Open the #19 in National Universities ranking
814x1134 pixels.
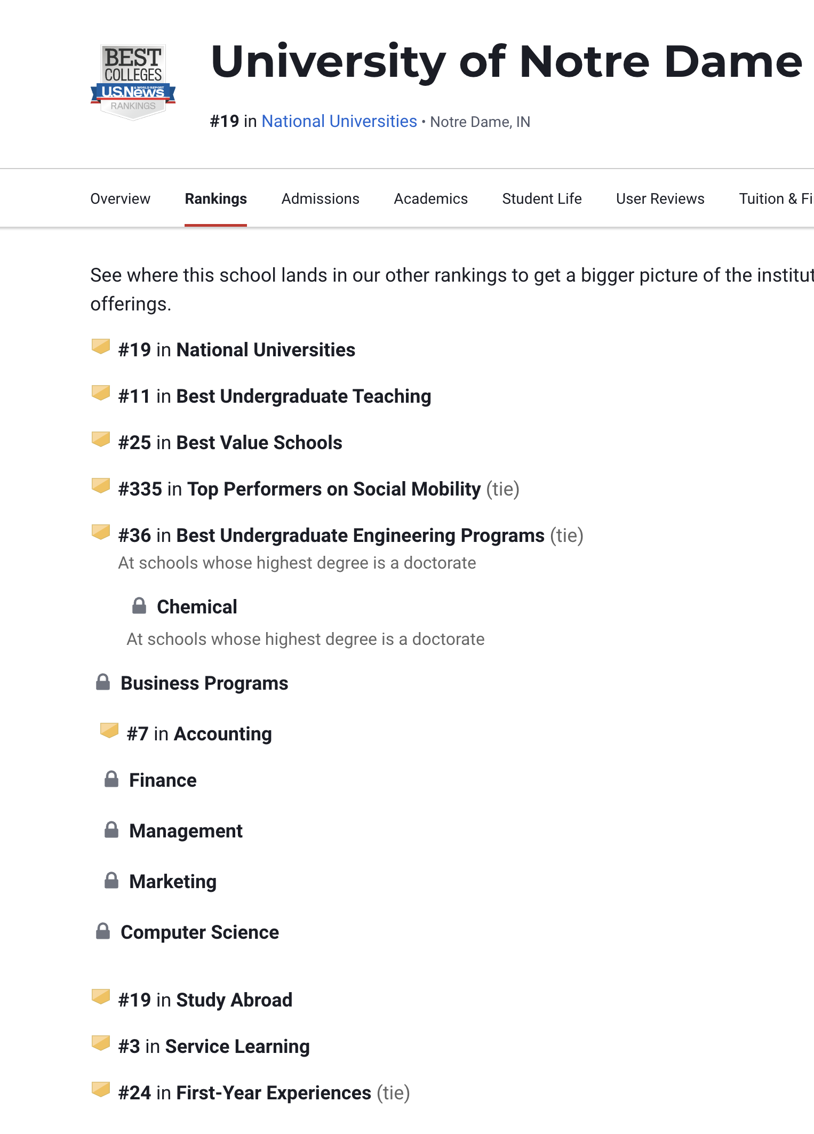point(237,350)
